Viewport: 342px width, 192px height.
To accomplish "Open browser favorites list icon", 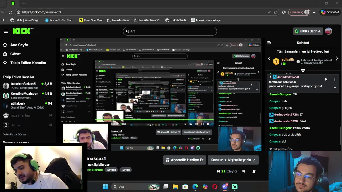I will (284, 12).
